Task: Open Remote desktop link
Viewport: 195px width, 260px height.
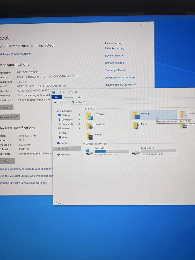Action: click(114, 63)
